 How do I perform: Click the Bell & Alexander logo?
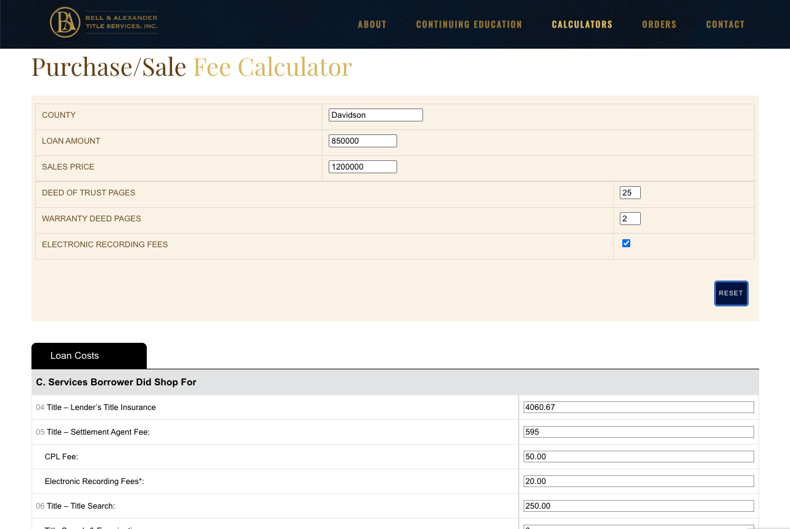point(104,23)
